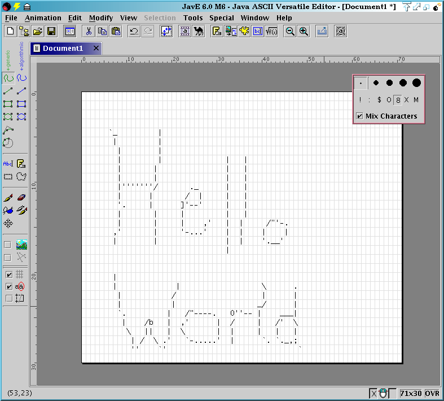Image resolution: width=444 pixels, height=401 pixels.
Task: Zoom in with the magnifier plus
Action: pyautogui.click(x=304, y=31)
